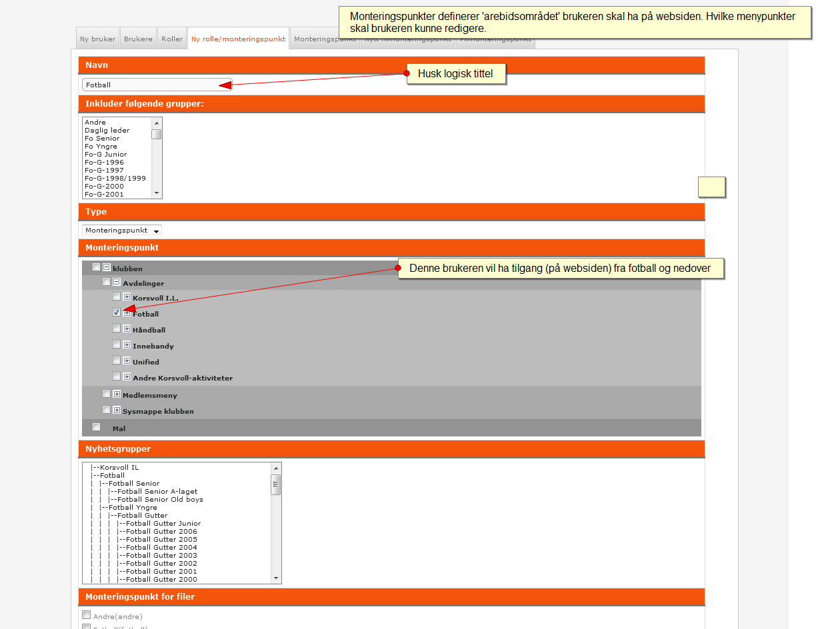Select Fo-G-2001 in the groups list
Screen dimensions: 818x629
104,195
